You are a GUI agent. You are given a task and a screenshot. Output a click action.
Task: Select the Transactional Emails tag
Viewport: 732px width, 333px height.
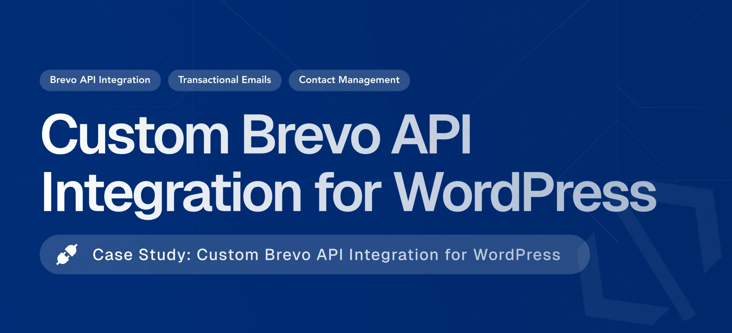tap(225, 80)
